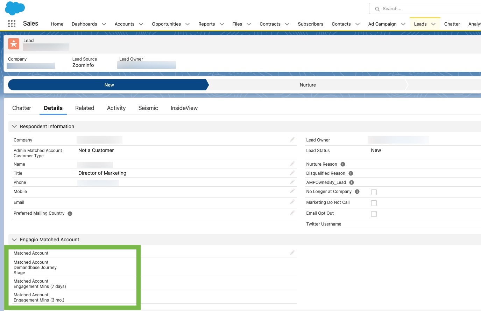Edit the Mobile field pencil icon
Screen dimensions: 481x311
click(x=292, y=191)
